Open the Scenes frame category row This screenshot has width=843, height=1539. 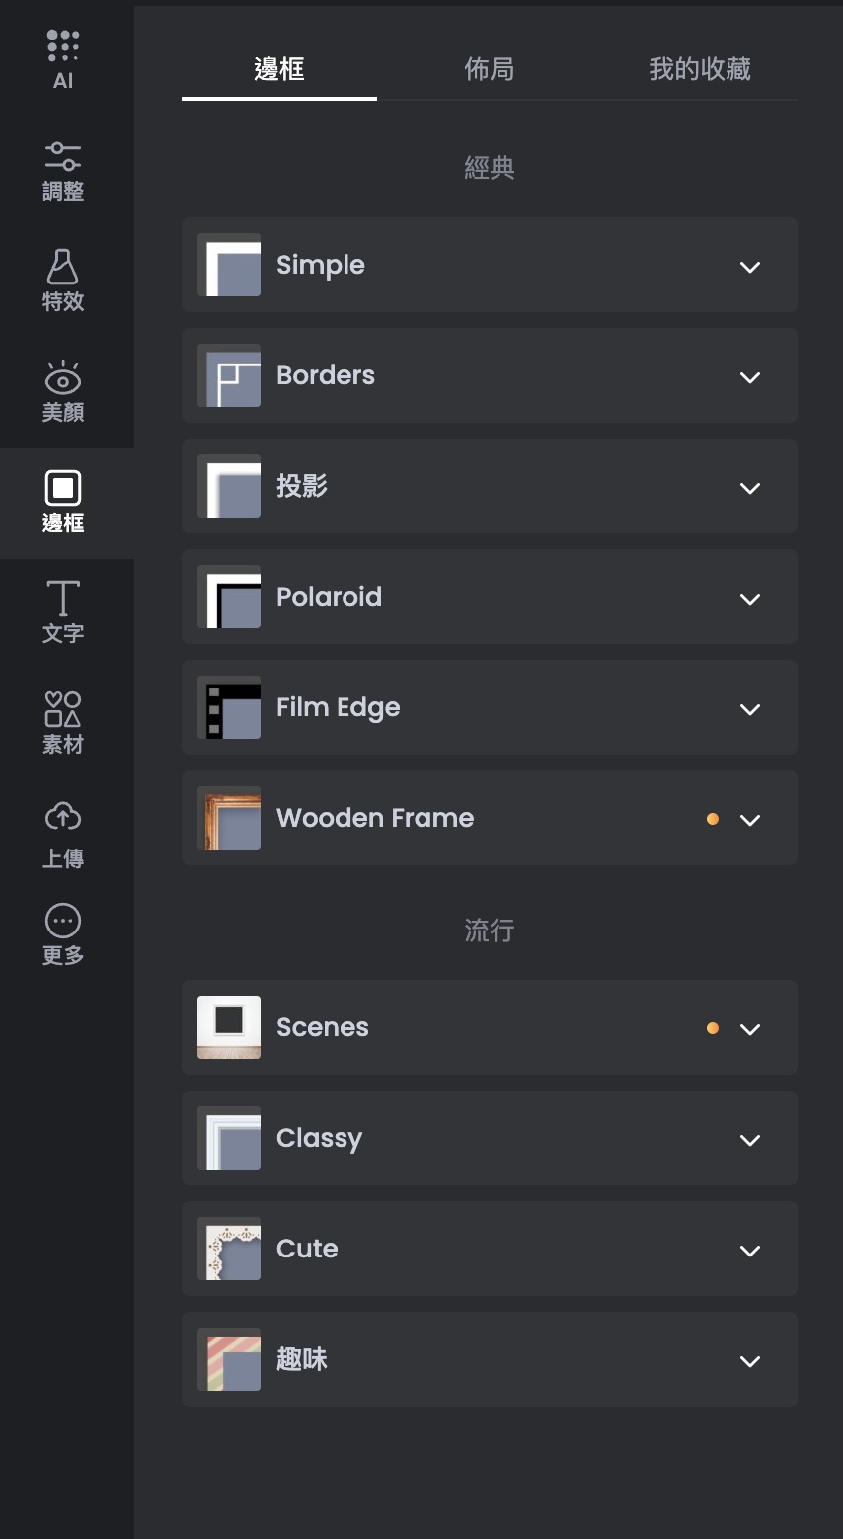click(490, 1027)
